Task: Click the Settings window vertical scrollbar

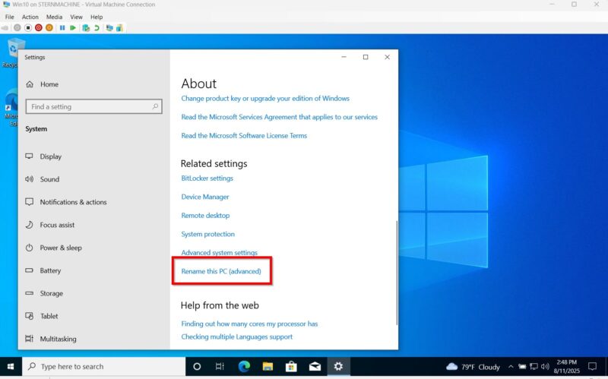Action: click(397, 273)
